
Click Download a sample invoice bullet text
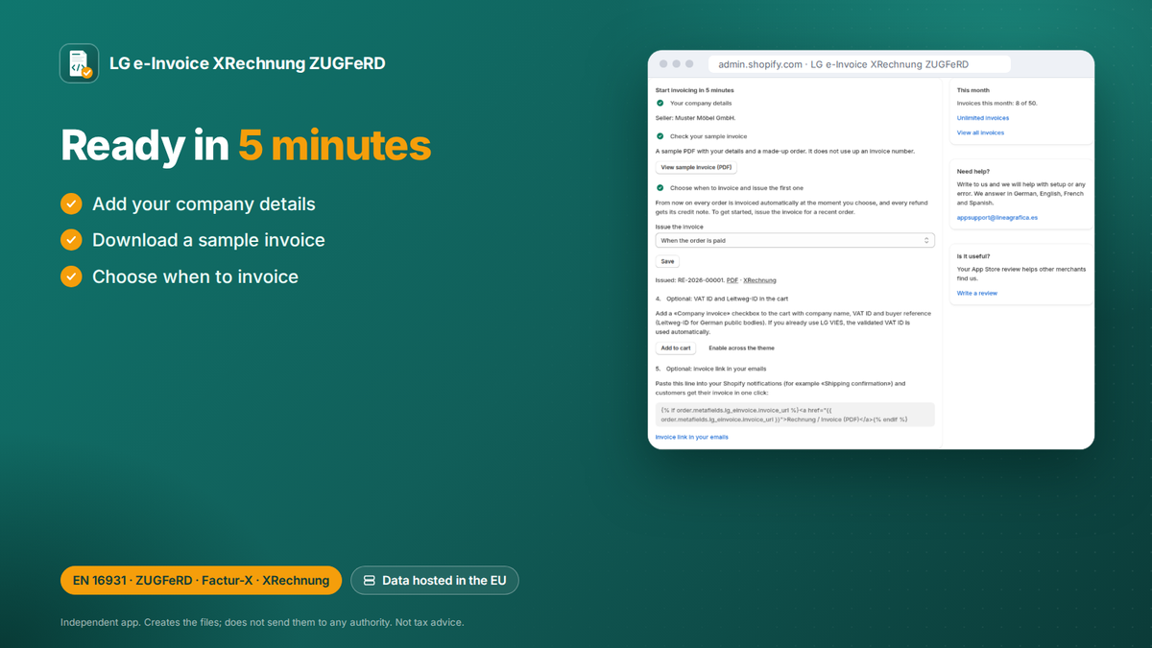pos(208,240)
